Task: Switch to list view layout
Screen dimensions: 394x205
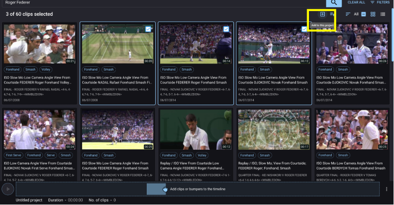Action: pos(383,14)
